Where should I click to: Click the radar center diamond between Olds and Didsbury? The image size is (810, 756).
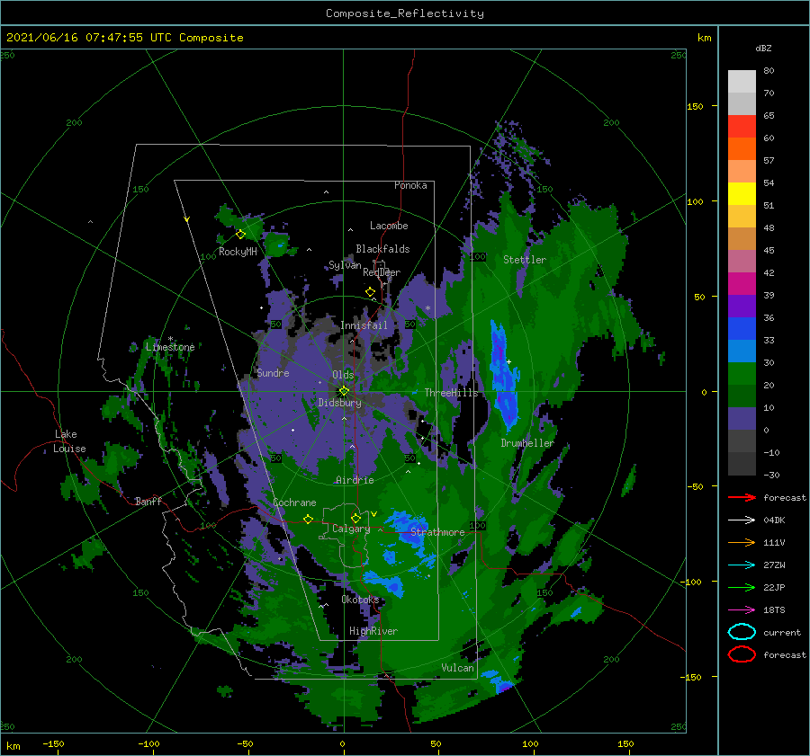tap(344, 391)
